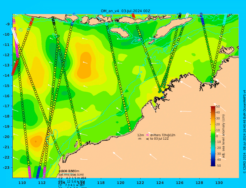Click latitude axis label -13

tap(6, 65)
